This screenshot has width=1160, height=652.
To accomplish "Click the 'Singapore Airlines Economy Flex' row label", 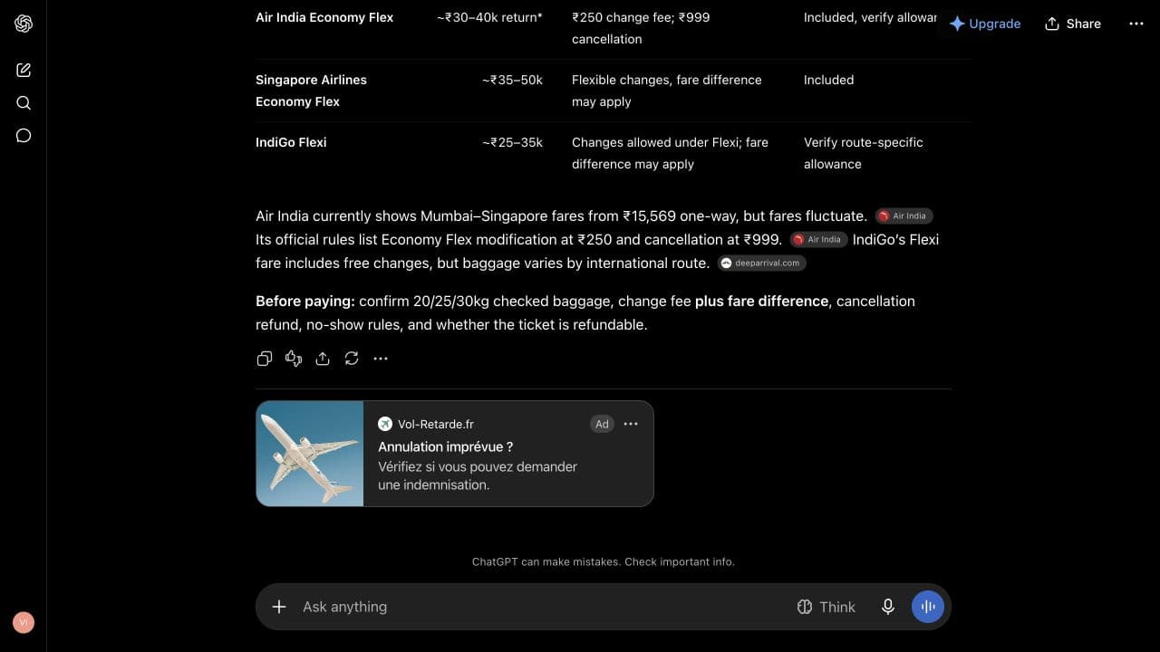I will tap(311, 91).
